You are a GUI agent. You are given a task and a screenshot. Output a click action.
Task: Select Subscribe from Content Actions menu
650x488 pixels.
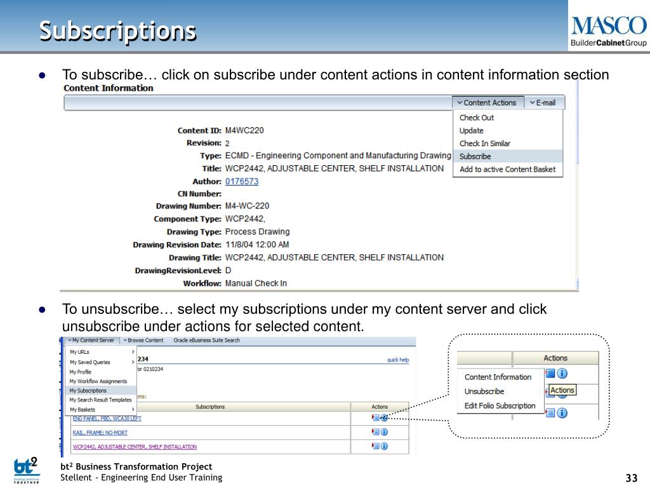point(475,156)
